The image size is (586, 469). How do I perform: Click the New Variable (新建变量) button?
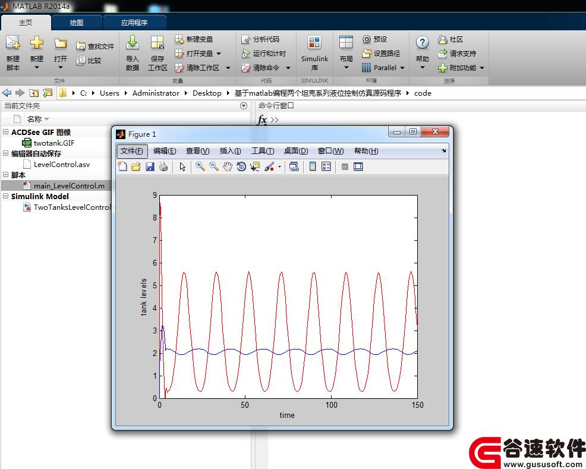(194, 39)
